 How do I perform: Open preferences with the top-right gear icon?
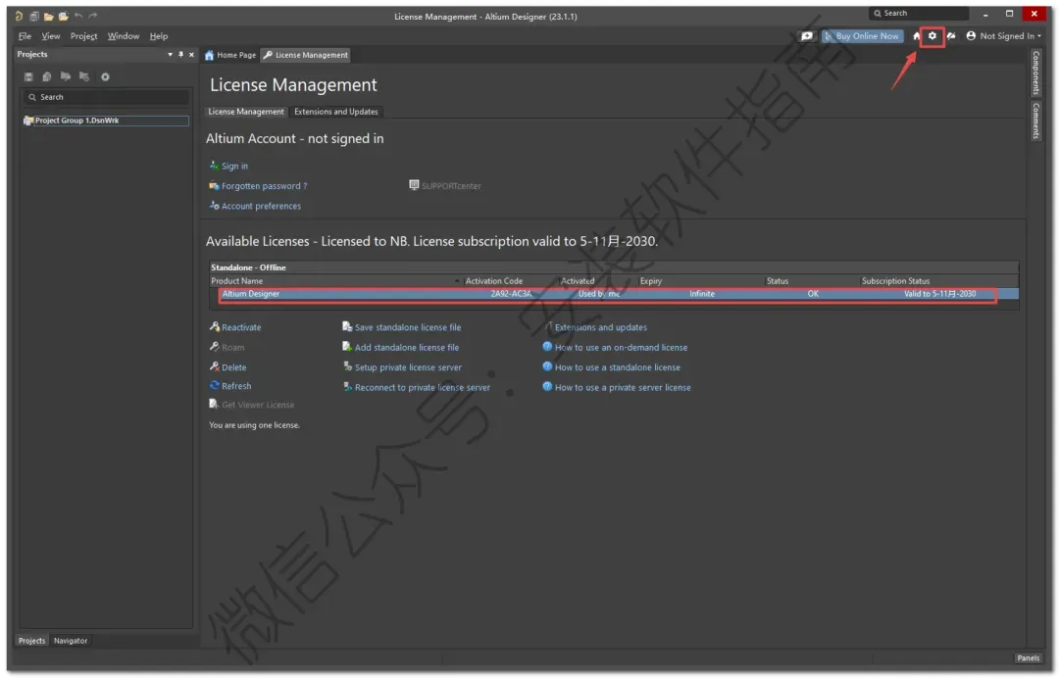(933, 35)
